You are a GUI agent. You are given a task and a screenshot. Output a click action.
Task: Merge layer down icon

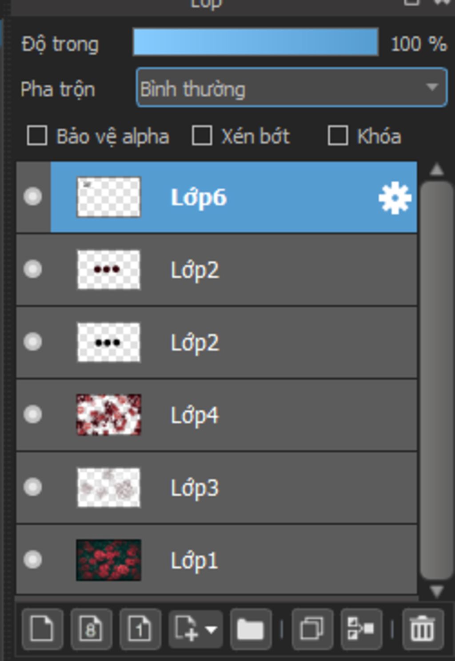click(361, 629)
